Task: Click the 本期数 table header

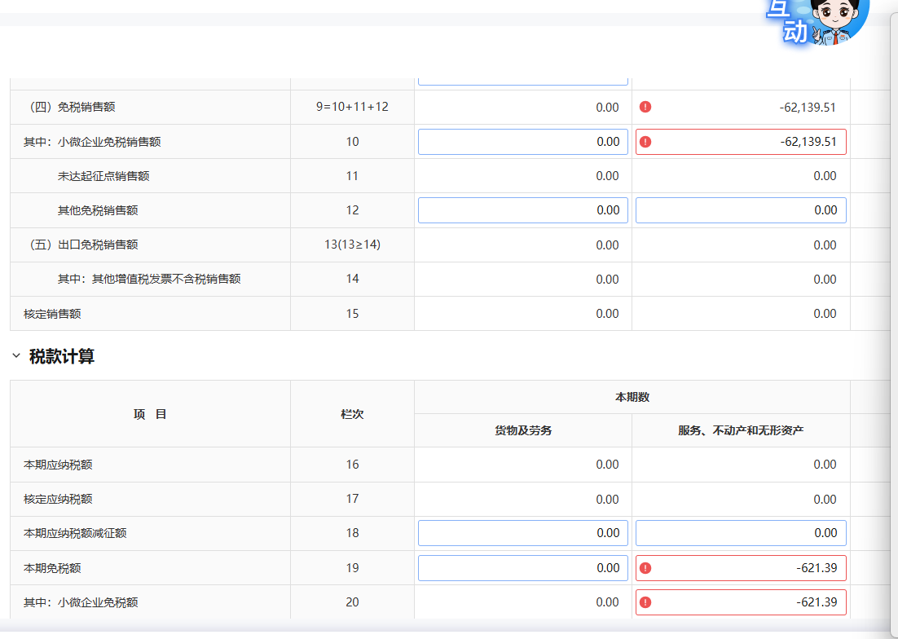Action: pos(632,397)
